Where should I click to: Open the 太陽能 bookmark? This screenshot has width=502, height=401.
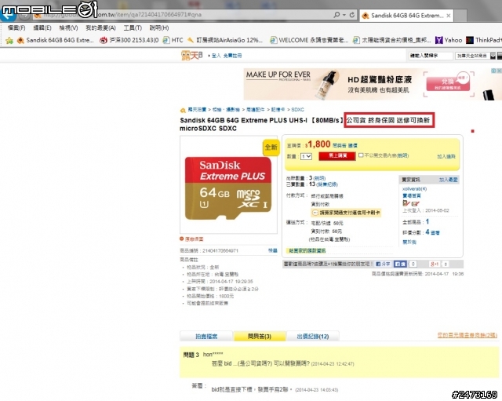tap(392, 40)
